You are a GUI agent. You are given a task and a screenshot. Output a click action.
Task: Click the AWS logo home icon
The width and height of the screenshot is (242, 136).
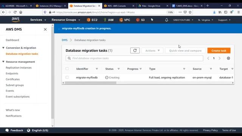pos(16,20)
